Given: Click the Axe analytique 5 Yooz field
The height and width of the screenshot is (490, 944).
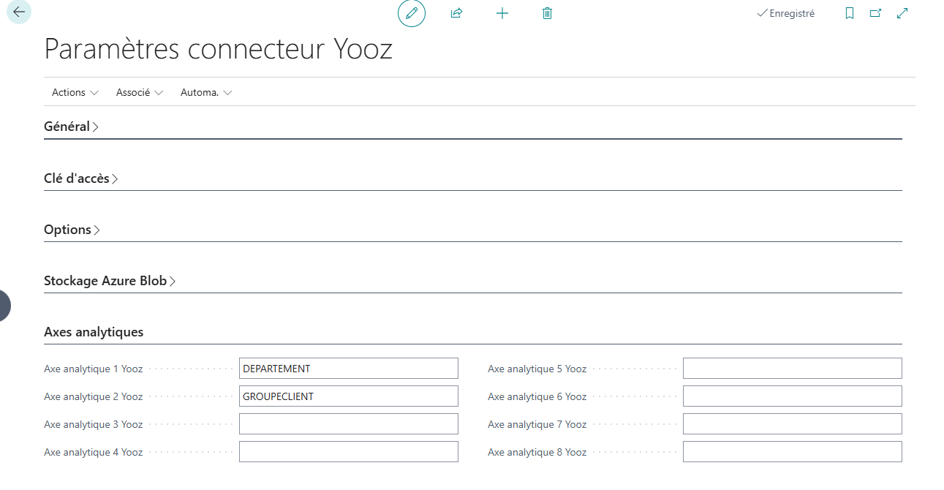Looking at the screenshot, I should pos(792,369).
